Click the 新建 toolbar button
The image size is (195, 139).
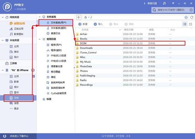tap(83, 24)
